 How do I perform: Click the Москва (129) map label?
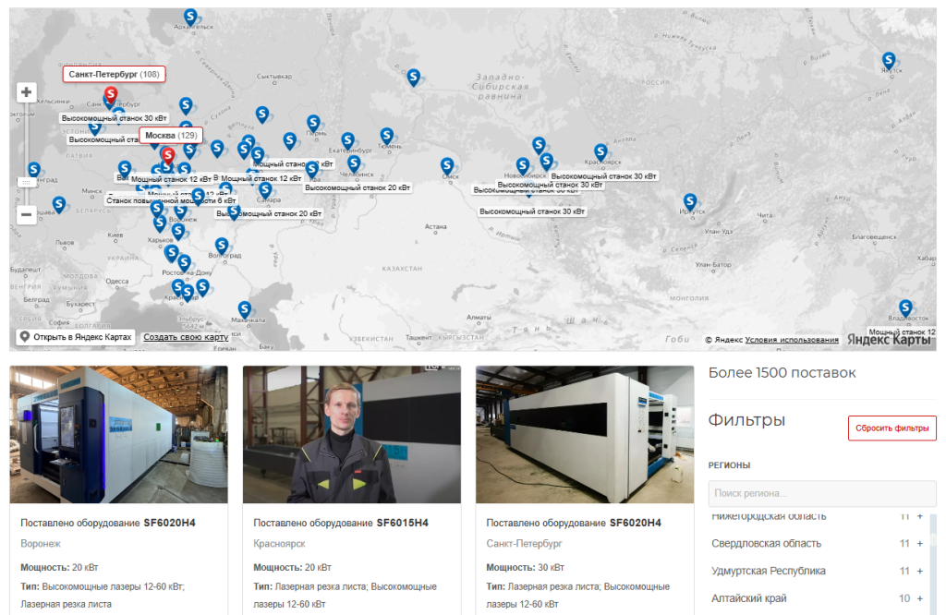171,136
